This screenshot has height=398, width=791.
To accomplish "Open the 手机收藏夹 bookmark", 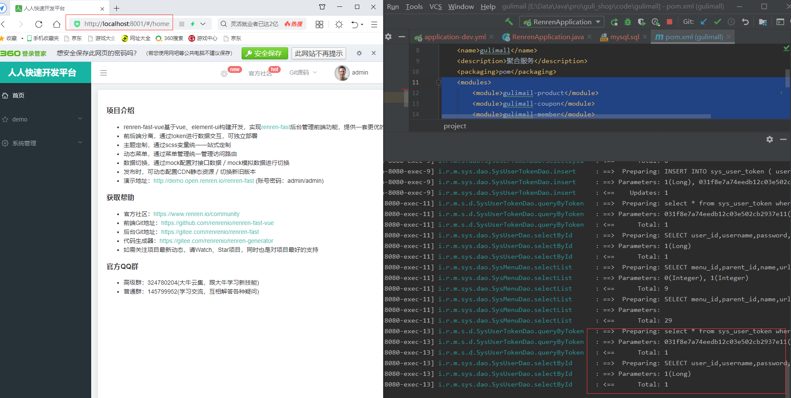I will (x=43, y=38).
